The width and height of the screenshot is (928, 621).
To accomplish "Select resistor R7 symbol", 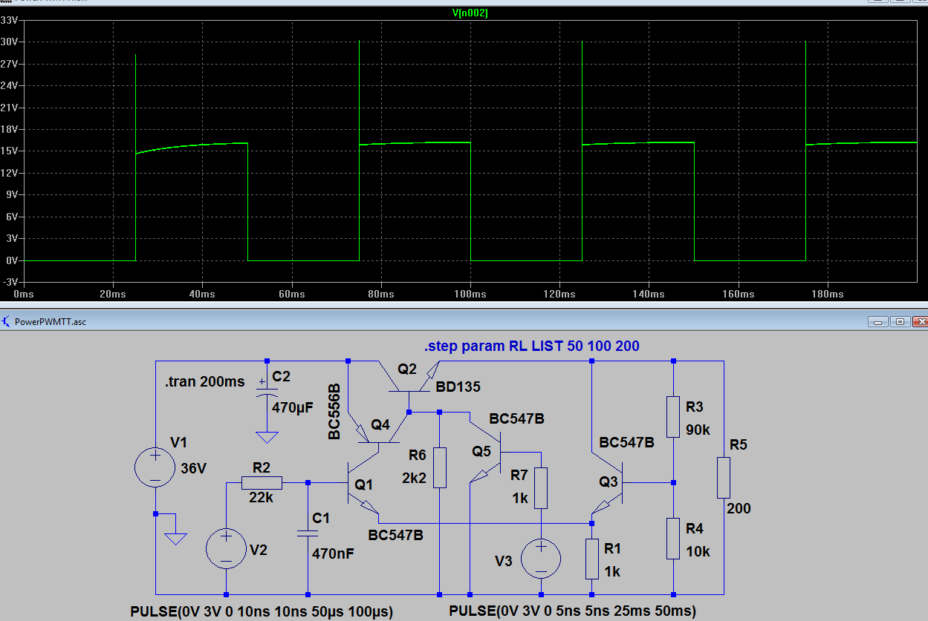I will pyautogui.click(x=542, y=487).
